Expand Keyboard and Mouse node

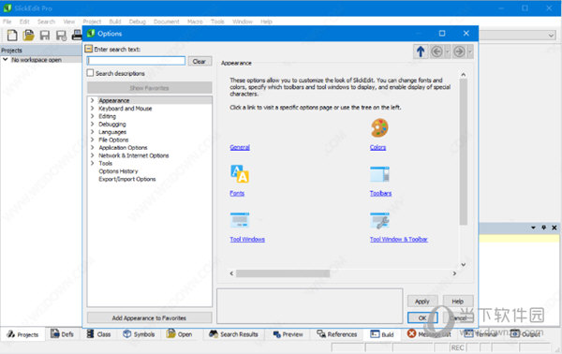click(93, 109)
